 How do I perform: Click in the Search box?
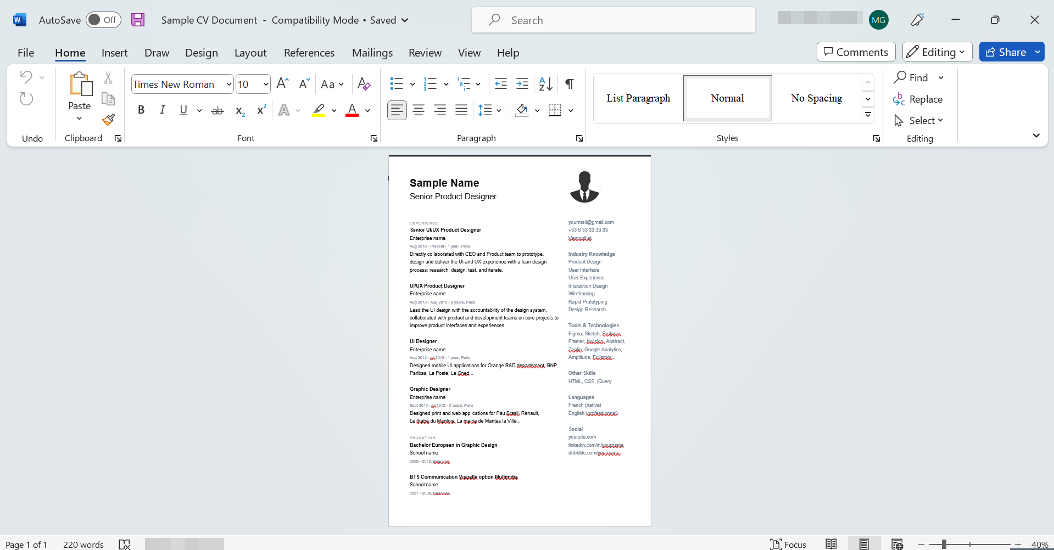coord(613,20)
